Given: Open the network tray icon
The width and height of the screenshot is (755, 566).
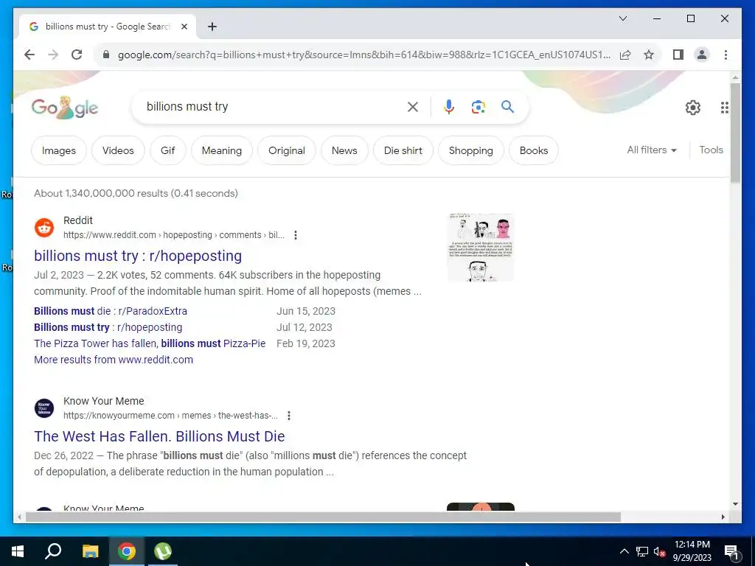Looking at the screenshot, I should (642, 551).
